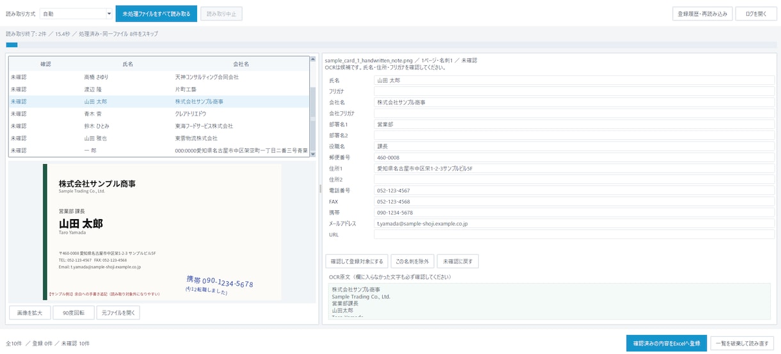Screen dimensions: 781x354
Task: Click the empty 会社フリガナ field
Action: coord(574,113)
